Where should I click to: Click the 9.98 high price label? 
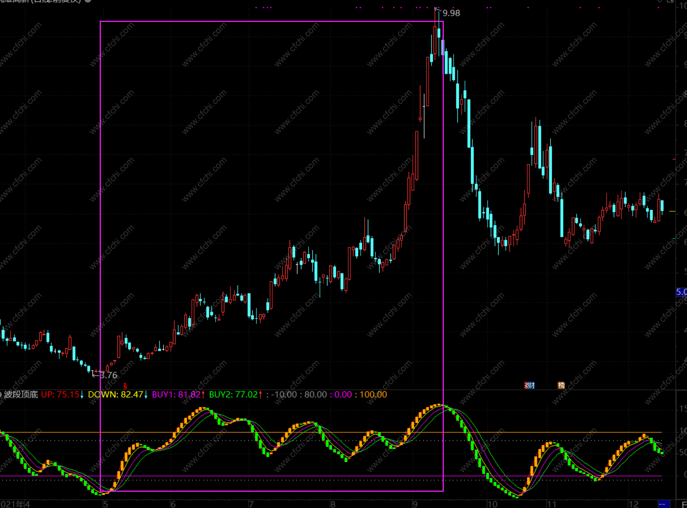click(451, 13)
